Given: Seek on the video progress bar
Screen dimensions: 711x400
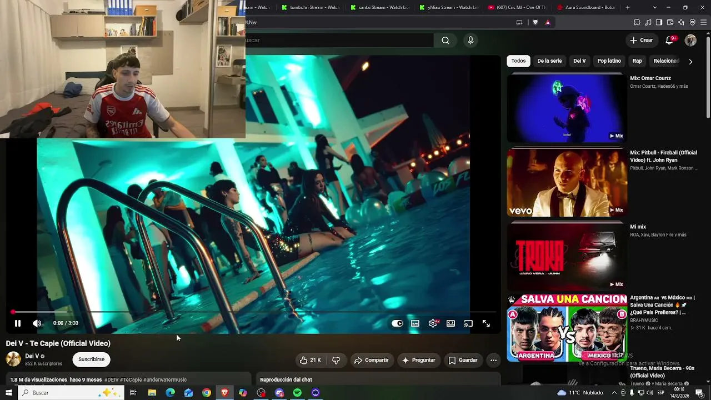Looking at the screenshot, I should coord(253,312).
